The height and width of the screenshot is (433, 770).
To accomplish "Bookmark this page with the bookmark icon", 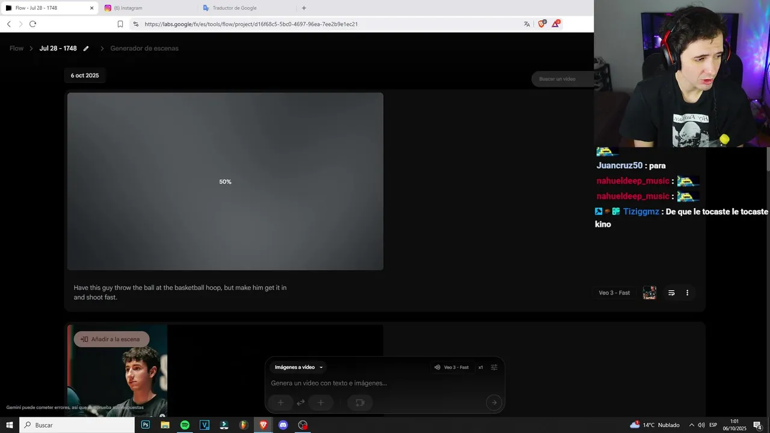I will coord(120,24).
